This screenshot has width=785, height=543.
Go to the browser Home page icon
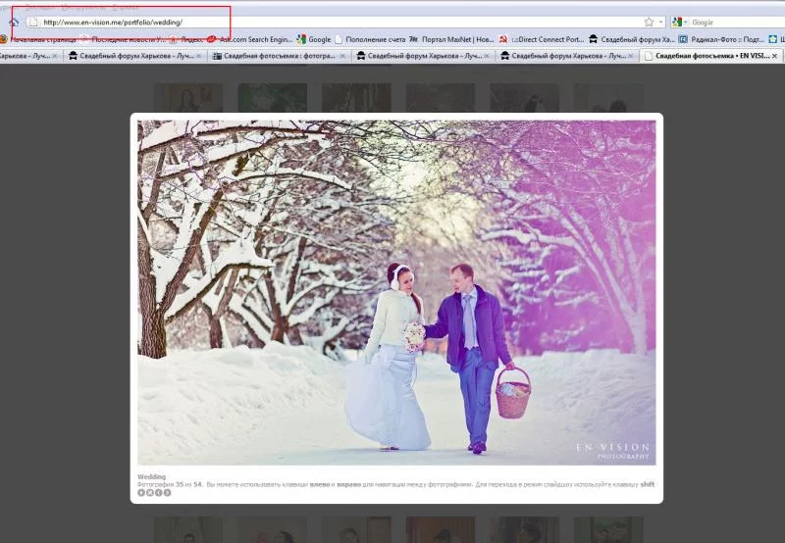(14, 22)
